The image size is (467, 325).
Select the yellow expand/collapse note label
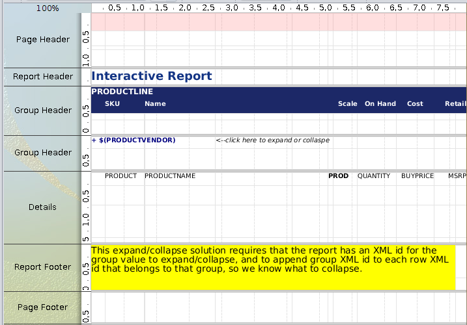click(273, 267)
